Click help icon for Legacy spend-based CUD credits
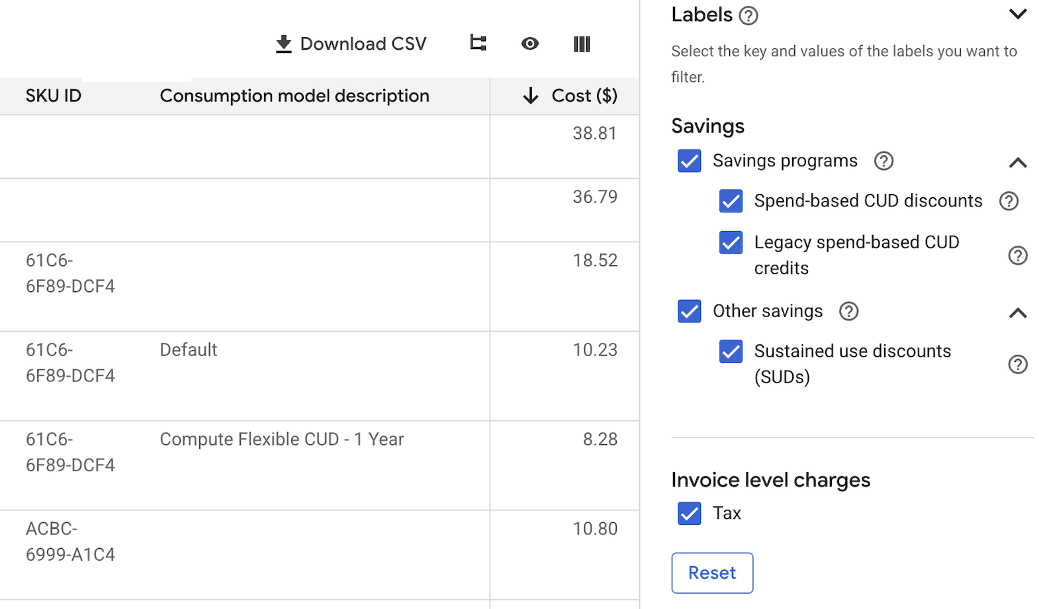1039x609 pixels. 1017,256
